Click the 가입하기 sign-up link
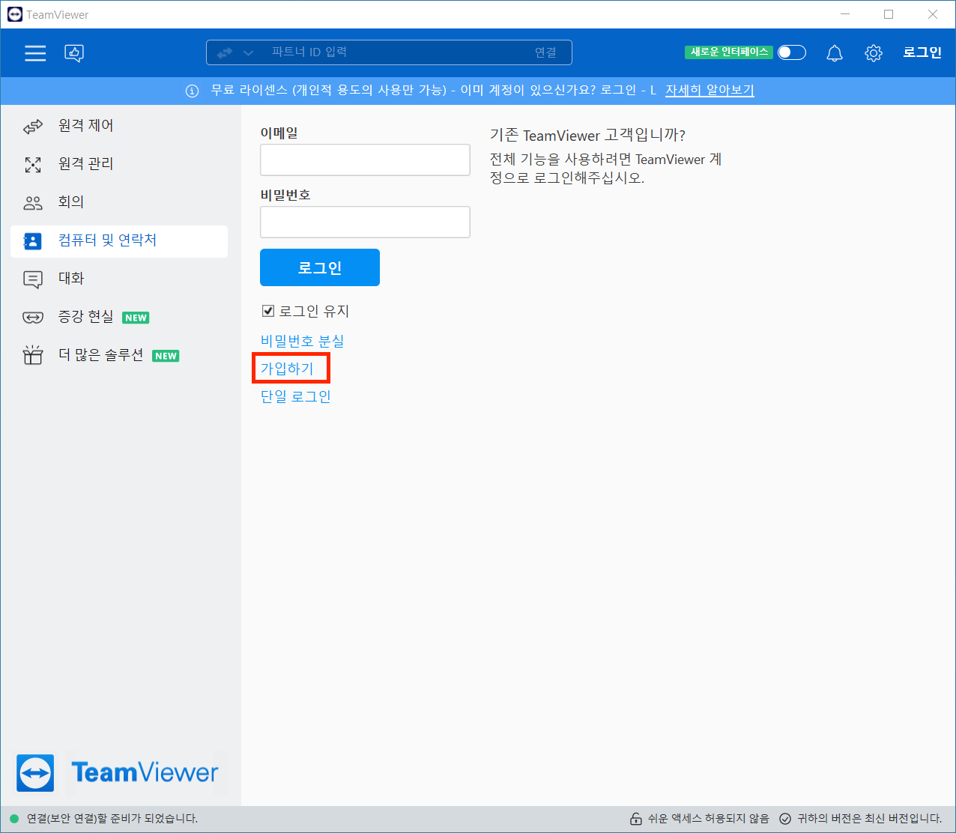Viewport: 956px width, 833px height. [x=291, y=368]
